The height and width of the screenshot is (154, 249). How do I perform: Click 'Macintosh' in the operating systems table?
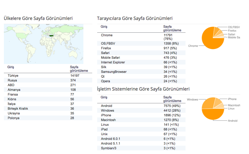click(108, 120)
